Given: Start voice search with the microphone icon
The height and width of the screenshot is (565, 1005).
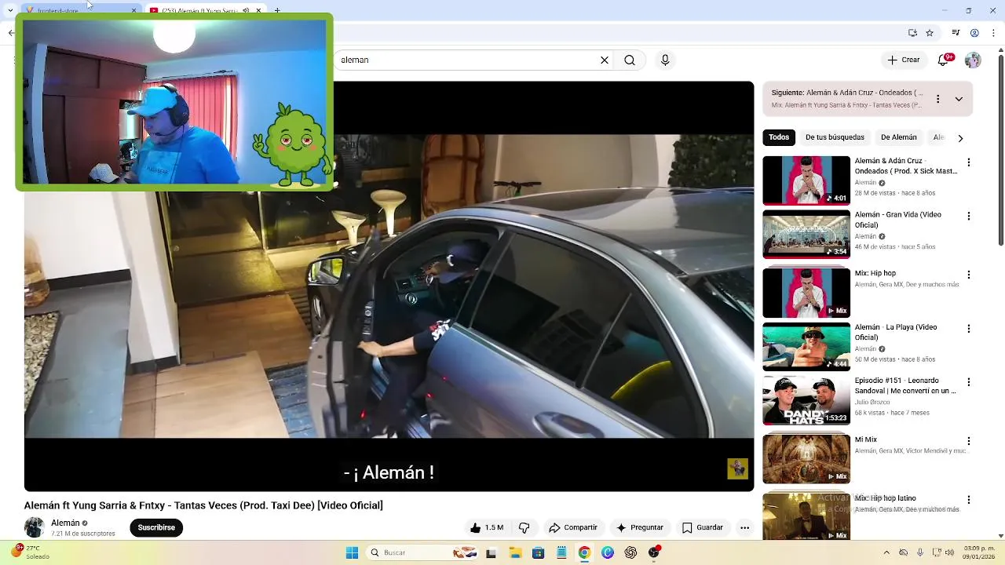Looking at the screenshot, I should [665, 60].
